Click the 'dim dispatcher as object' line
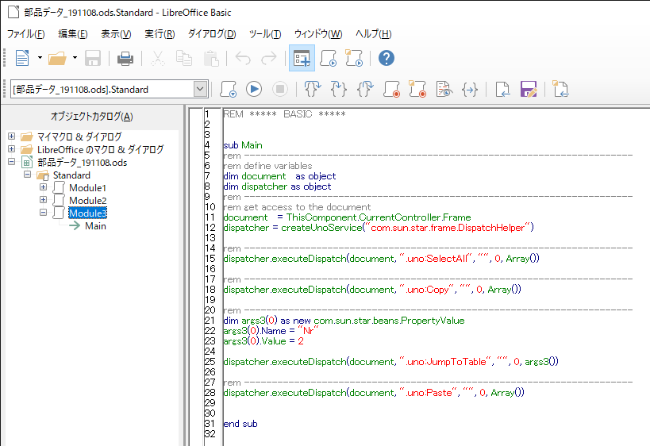The image size is (650, 446). pos(277,186)
